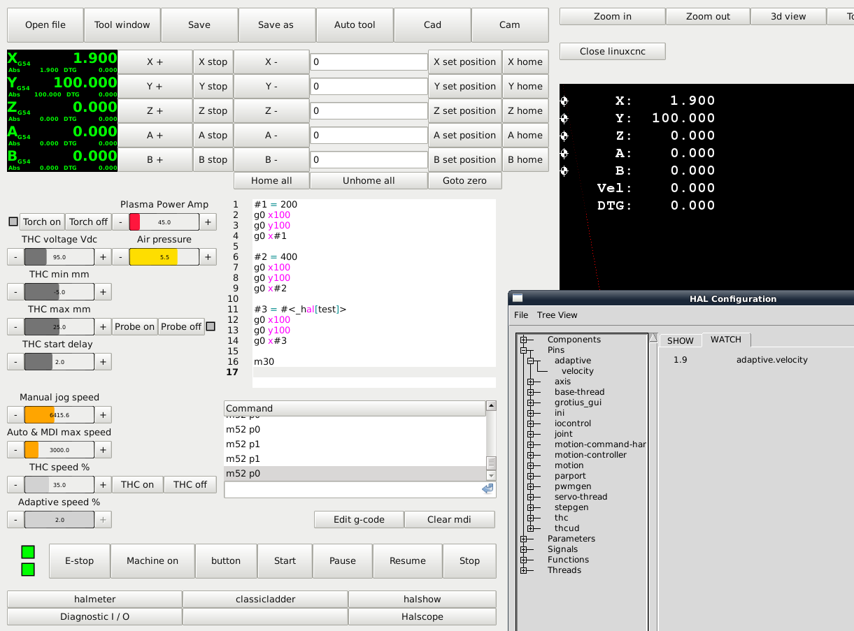Image resolution: width=854 pixels, height=631 pixels.
Task: Click the blue enter arrow in MDI field
Action: (488, 489)
